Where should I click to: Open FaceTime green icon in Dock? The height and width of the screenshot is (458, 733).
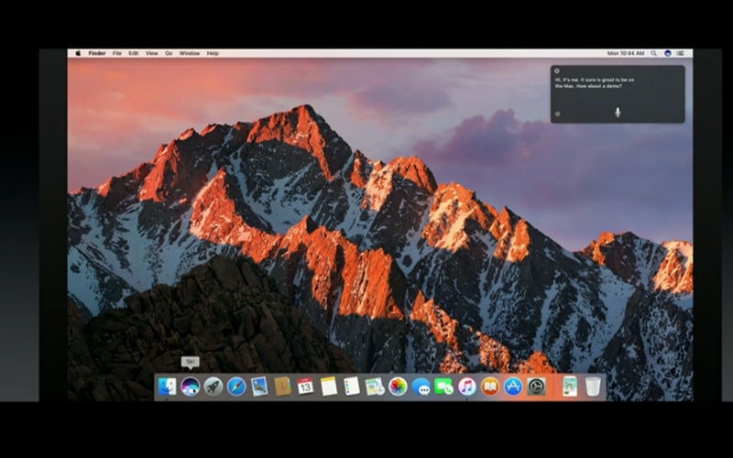pos(443,387)
